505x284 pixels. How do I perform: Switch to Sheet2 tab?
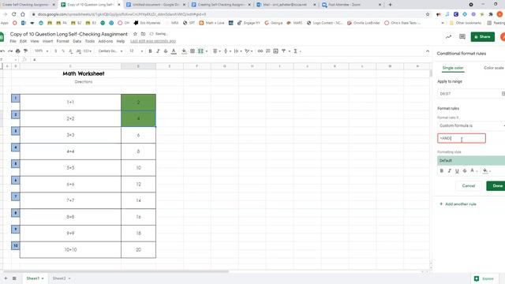point(62,278)
